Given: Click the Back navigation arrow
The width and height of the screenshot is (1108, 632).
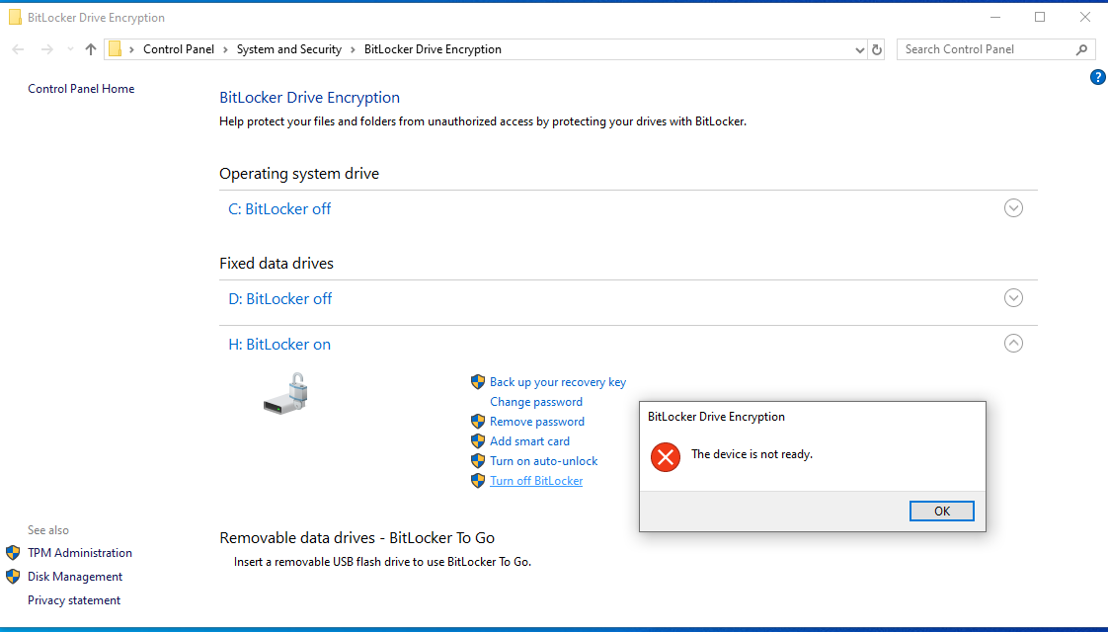Looking at the screenshot, I should tap(19, 49).
